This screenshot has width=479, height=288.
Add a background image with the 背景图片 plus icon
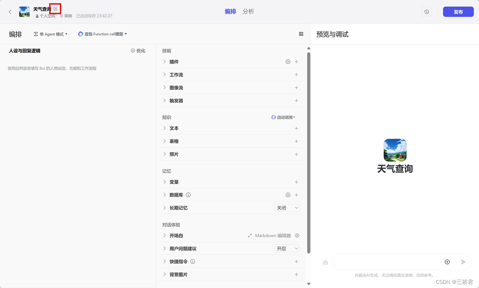click(x=296, y=275)
